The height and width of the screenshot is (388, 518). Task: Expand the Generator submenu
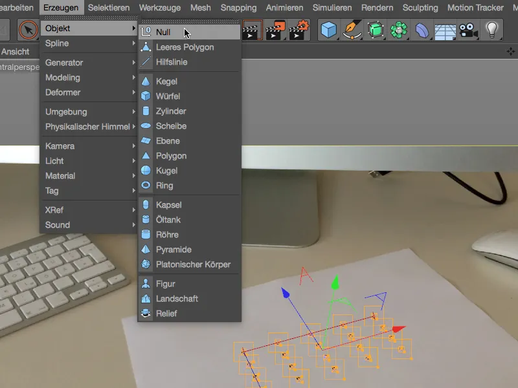point(89,63)
